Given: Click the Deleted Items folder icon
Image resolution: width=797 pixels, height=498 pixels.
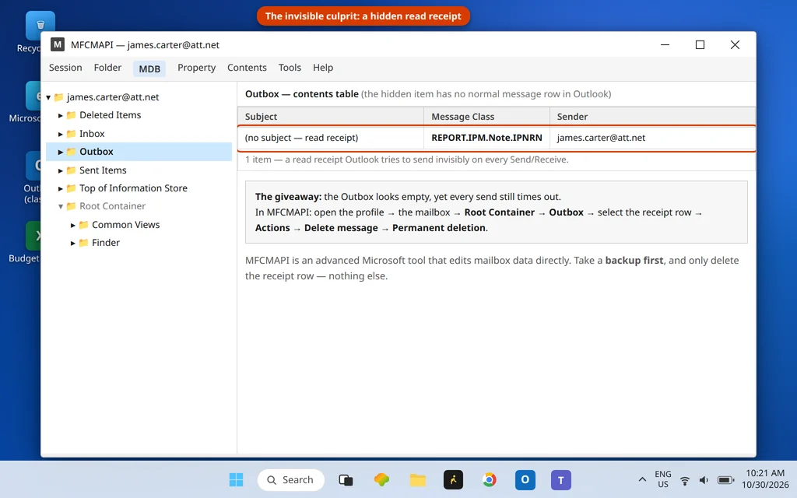Looking at the screenshot, I should 71,115.
